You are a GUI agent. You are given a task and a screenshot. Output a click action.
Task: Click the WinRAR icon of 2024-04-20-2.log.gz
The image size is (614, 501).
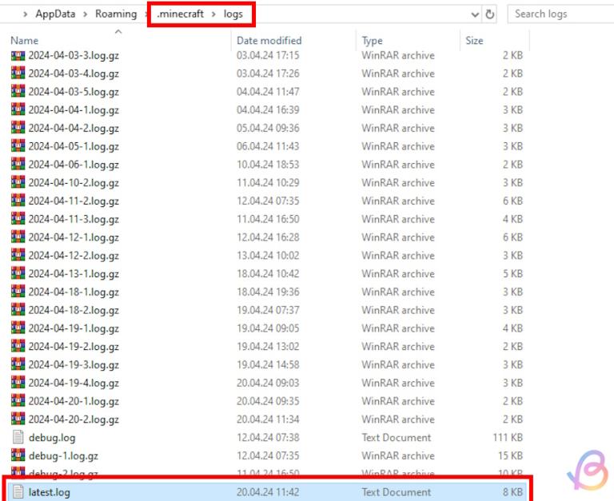click(18, 419)
